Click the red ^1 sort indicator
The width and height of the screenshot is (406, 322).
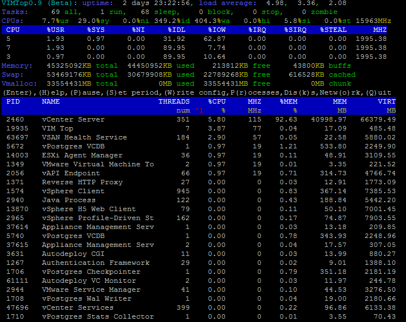[199, 110]
